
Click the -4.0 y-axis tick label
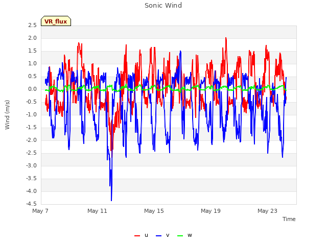click(32, 191)
